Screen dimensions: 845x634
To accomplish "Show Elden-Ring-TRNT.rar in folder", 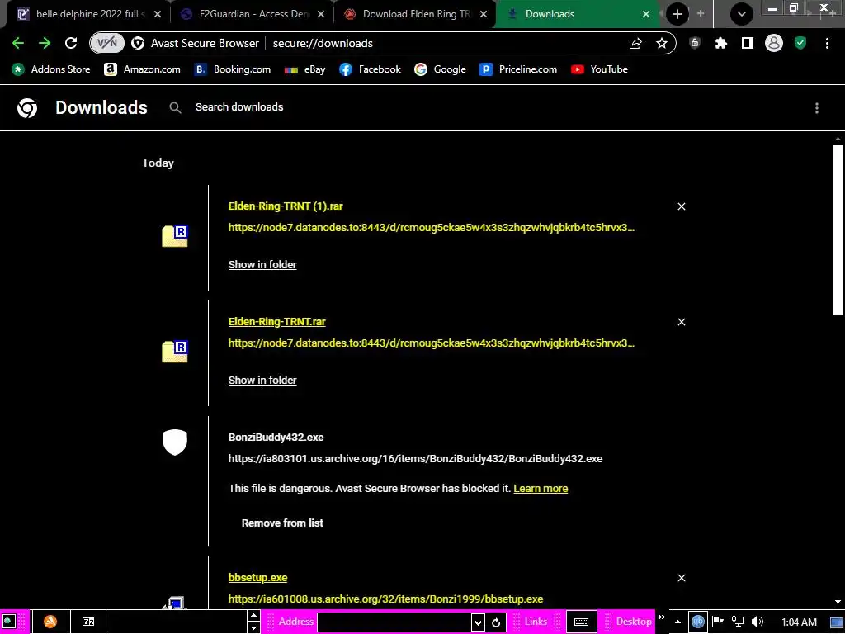I will pyautogui.click(x=262, y=380).
